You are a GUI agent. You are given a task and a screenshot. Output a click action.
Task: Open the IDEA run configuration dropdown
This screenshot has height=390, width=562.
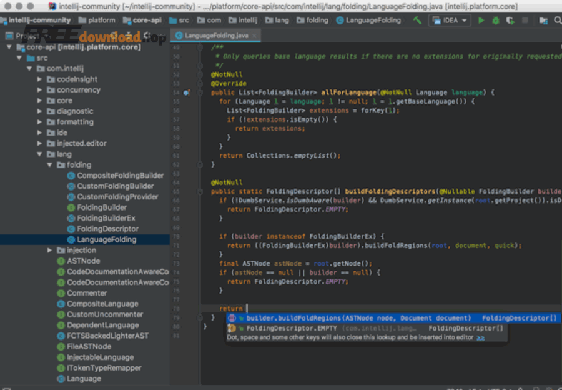[451, 20]
